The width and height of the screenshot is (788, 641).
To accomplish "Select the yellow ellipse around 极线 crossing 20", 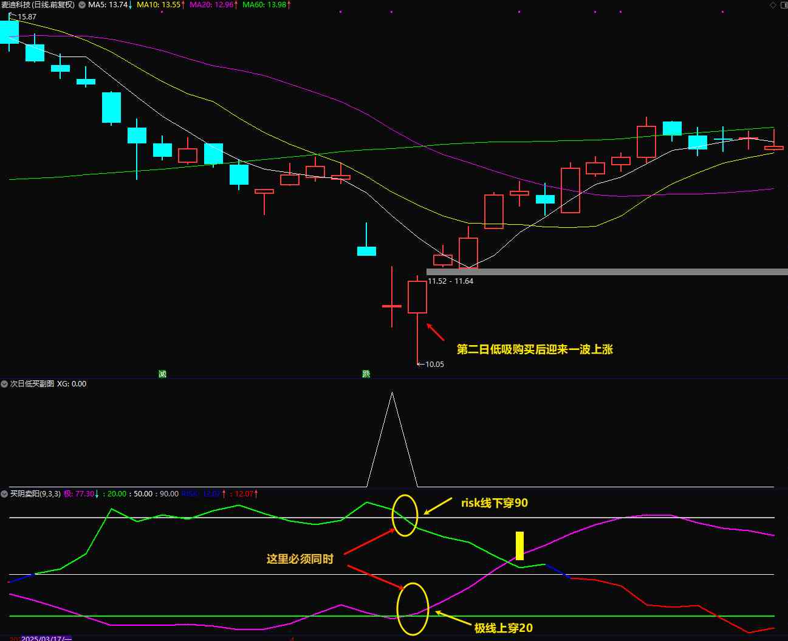I will pyautogui.click(x=413, y=608).
